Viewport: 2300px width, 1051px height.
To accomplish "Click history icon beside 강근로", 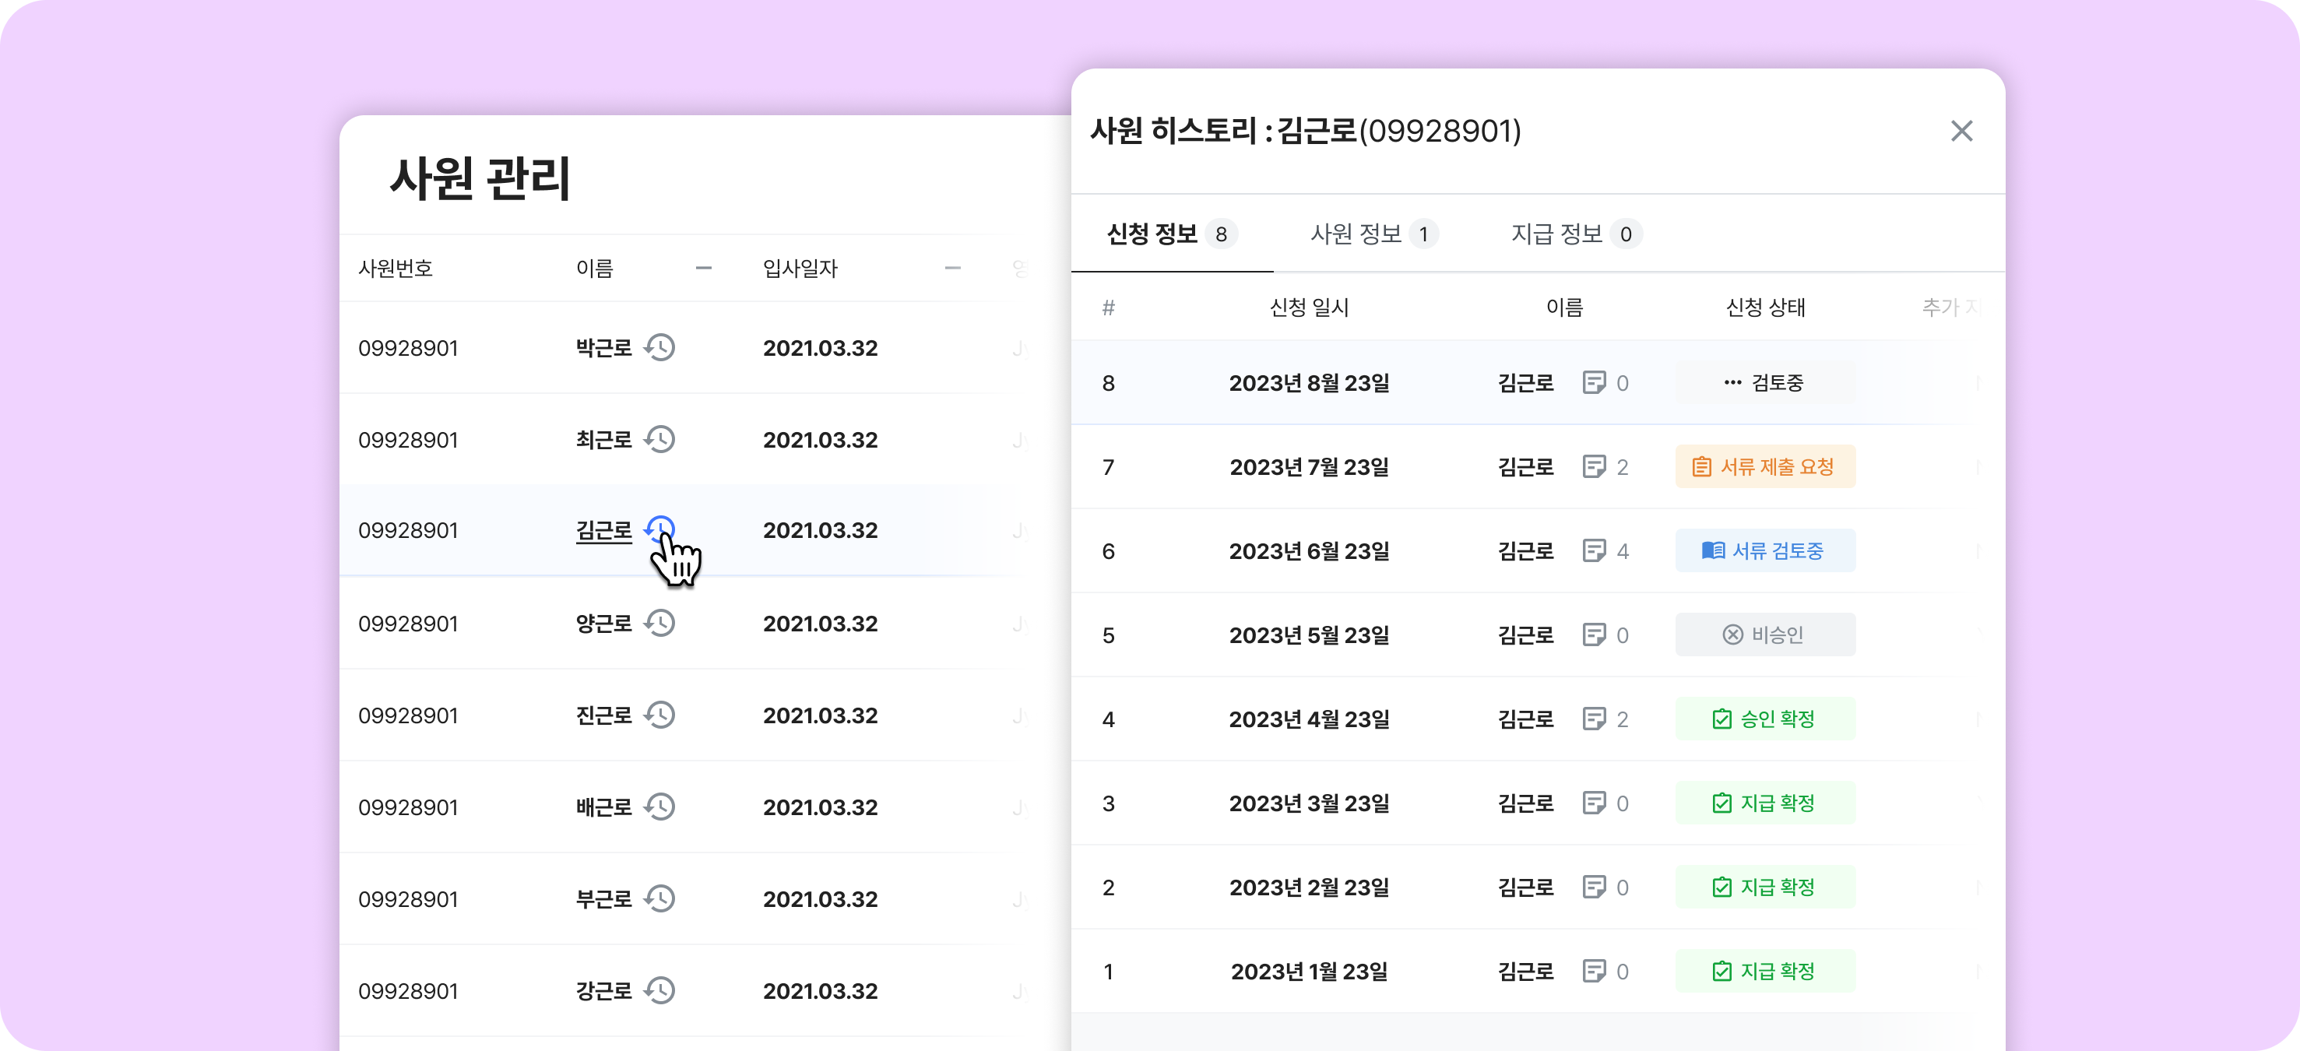I will [659, 991].
